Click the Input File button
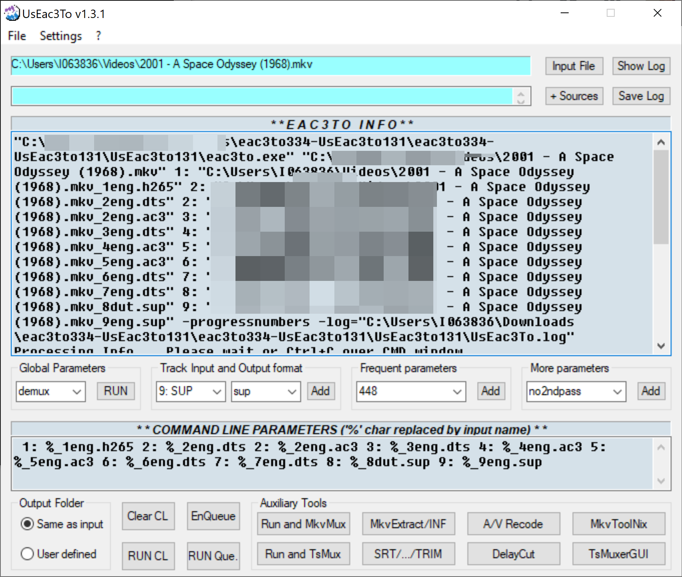 574,66
